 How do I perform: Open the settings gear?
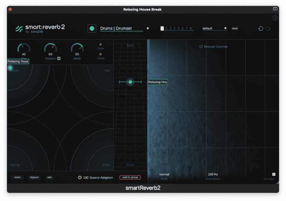275,18
